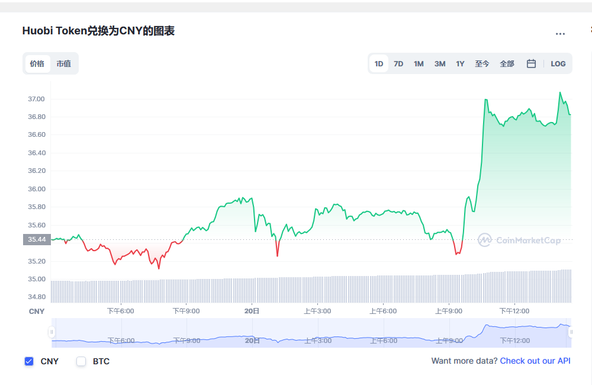This screenshot has width=592, height=385.
Task: Click the 下午9:00 main chart axis label
Action: [x=186, y=311]
